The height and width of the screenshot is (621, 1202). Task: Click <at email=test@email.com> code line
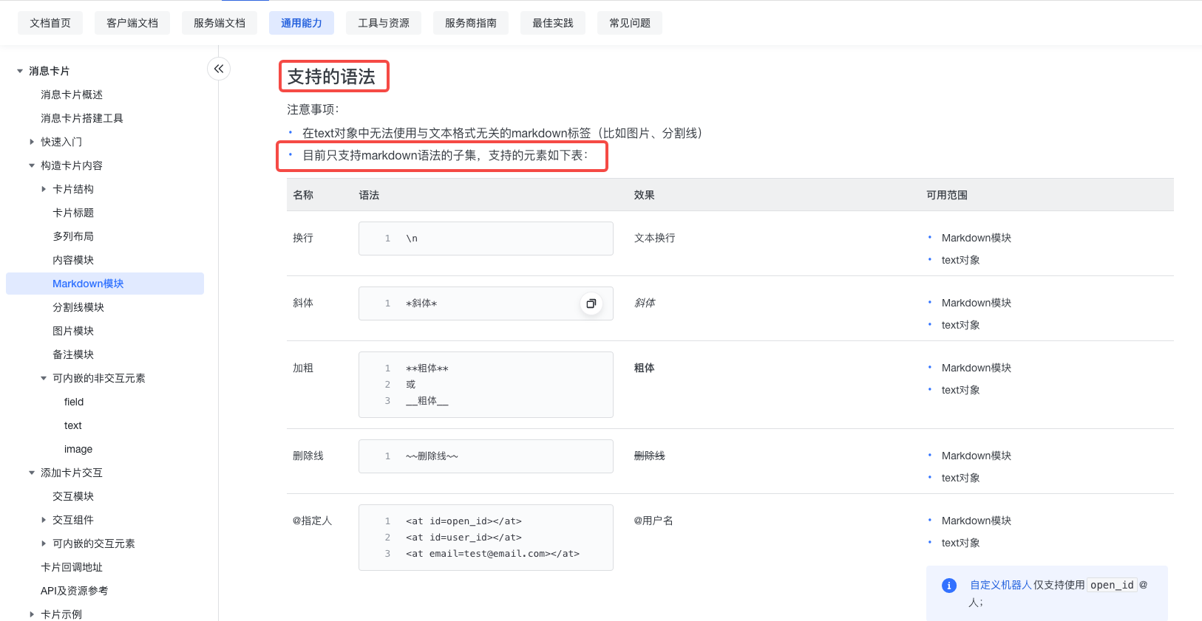pos(492,554)
